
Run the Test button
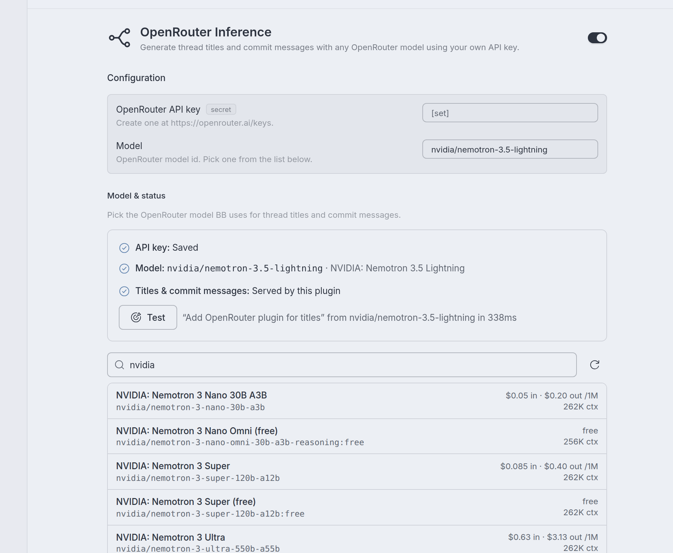(x=148, y=317)
